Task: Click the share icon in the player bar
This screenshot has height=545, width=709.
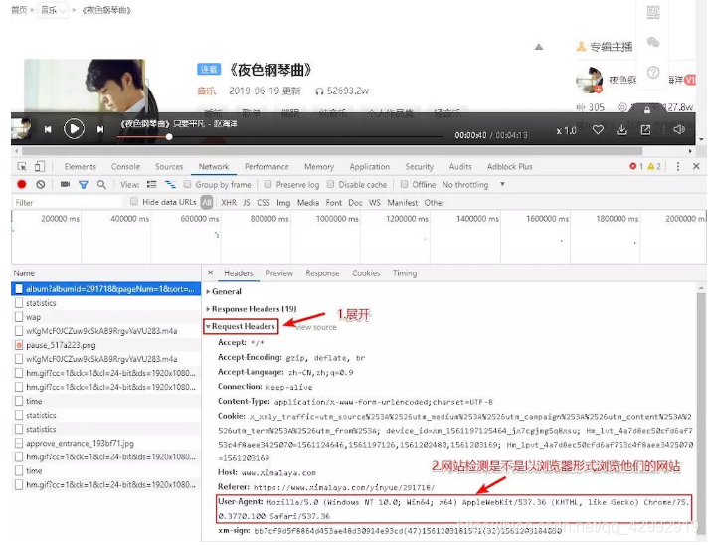Action: (x=645, y=130)
